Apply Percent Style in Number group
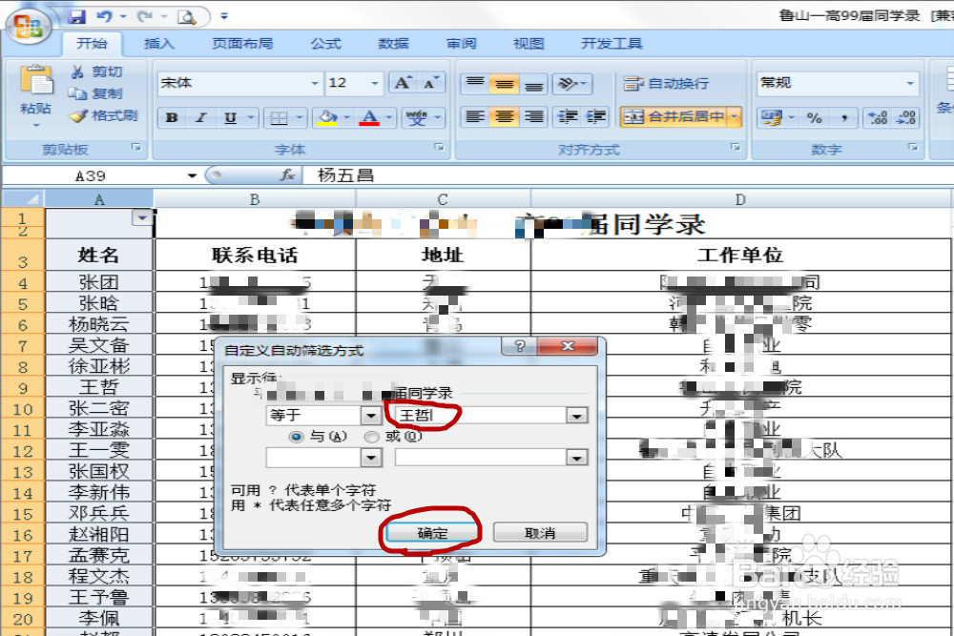954x636 pixels. (x=813, y=116)
